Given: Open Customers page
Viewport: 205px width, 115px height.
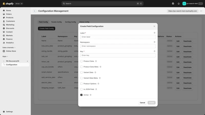Looking at the screenshot, I should click(x=11, y=21).
